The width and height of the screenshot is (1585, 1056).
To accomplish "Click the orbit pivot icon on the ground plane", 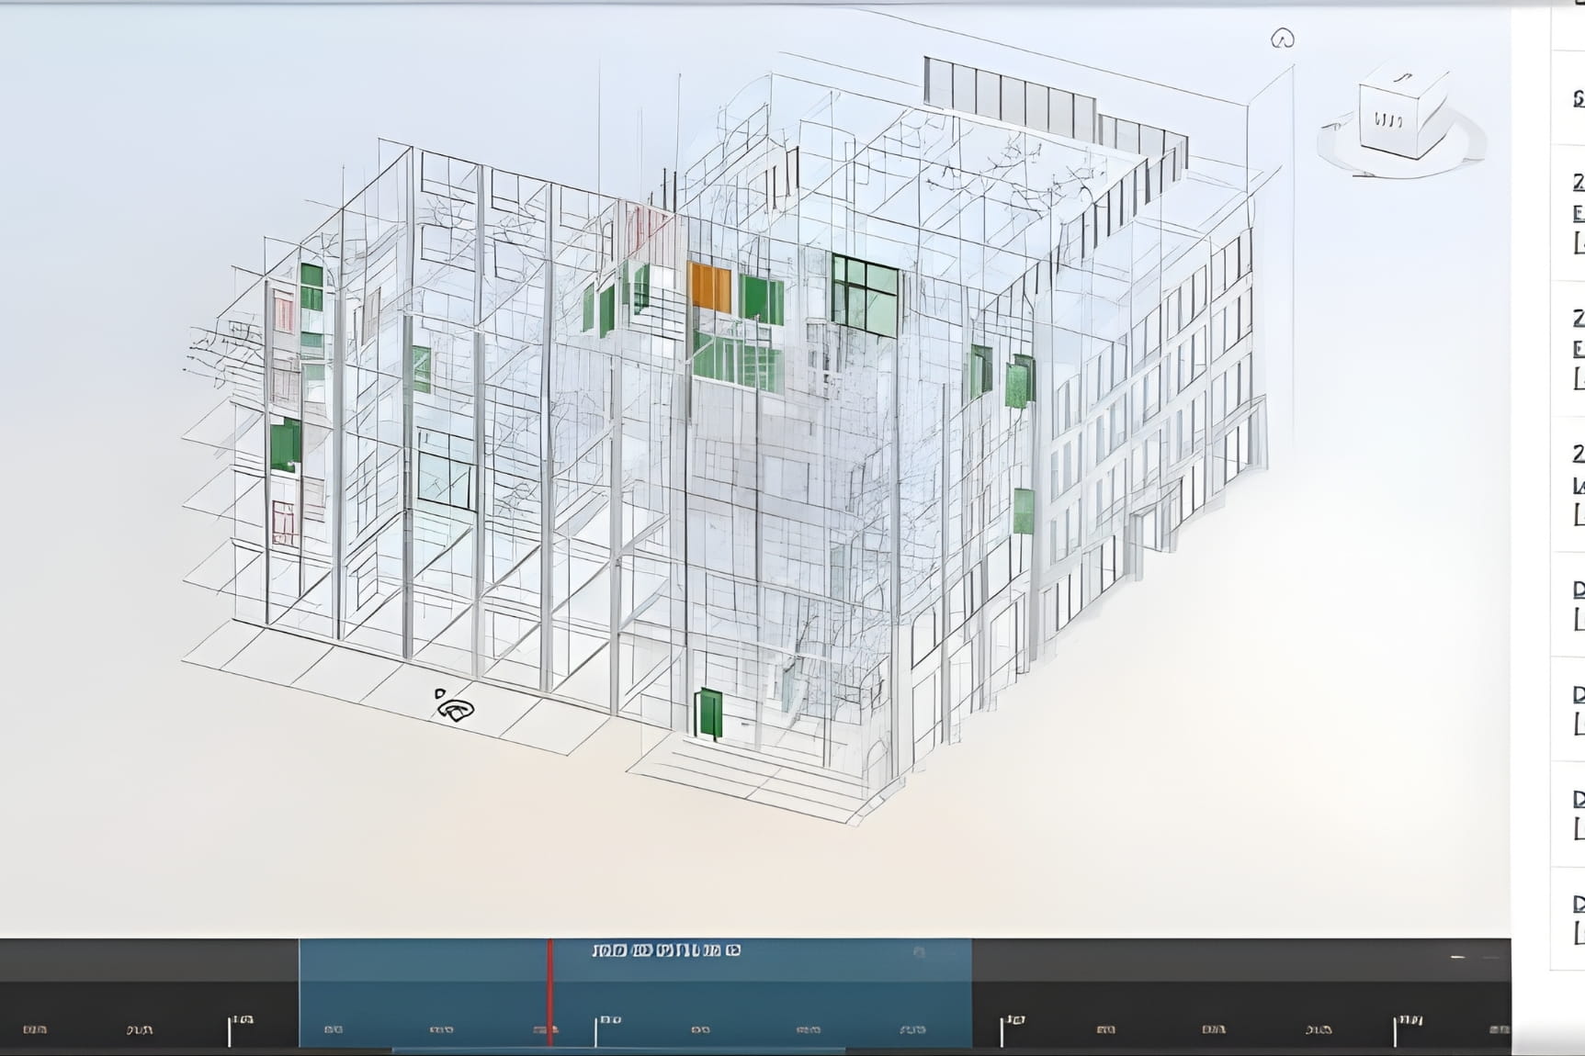I will pyautogui.click(x=454, y=706).
